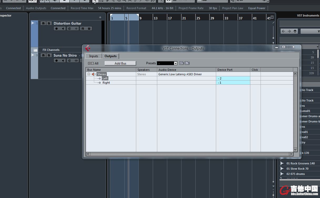This screenshot has width=320, height=198.
Task: Record-enable the Distortion Guitar track
Action: [57, 29]
